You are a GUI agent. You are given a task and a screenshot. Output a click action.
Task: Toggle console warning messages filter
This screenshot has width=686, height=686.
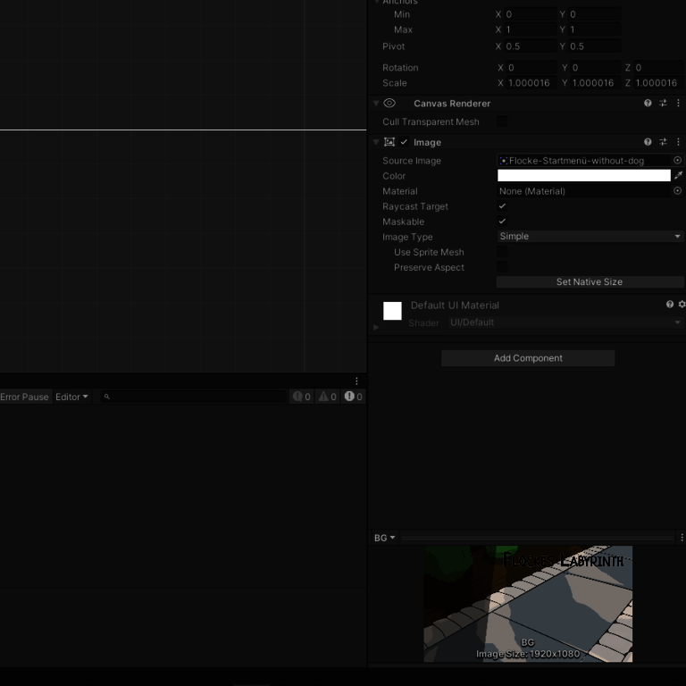(328, 397)
